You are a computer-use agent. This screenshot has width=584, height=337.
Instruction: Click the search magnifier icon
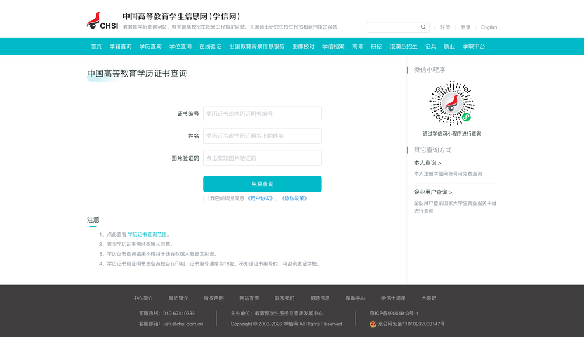coord(423,27)
